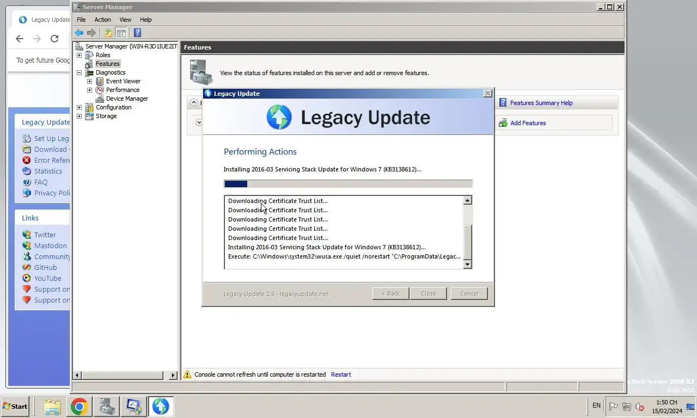Click the EN language indicator
Image resolution: width=697 pixels, height=418 pixels.
[596, 405]
